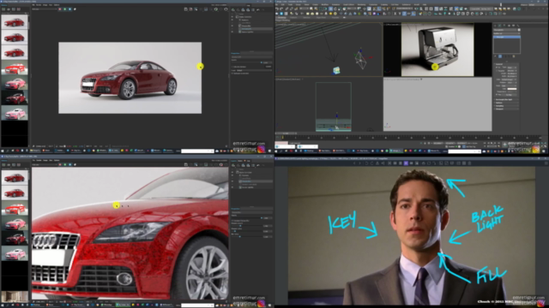Screen dimensions: 549x308
Task: Select top red car thumbnail, bottom-left history
Action: pyautogui.click(x=15, y=177)
